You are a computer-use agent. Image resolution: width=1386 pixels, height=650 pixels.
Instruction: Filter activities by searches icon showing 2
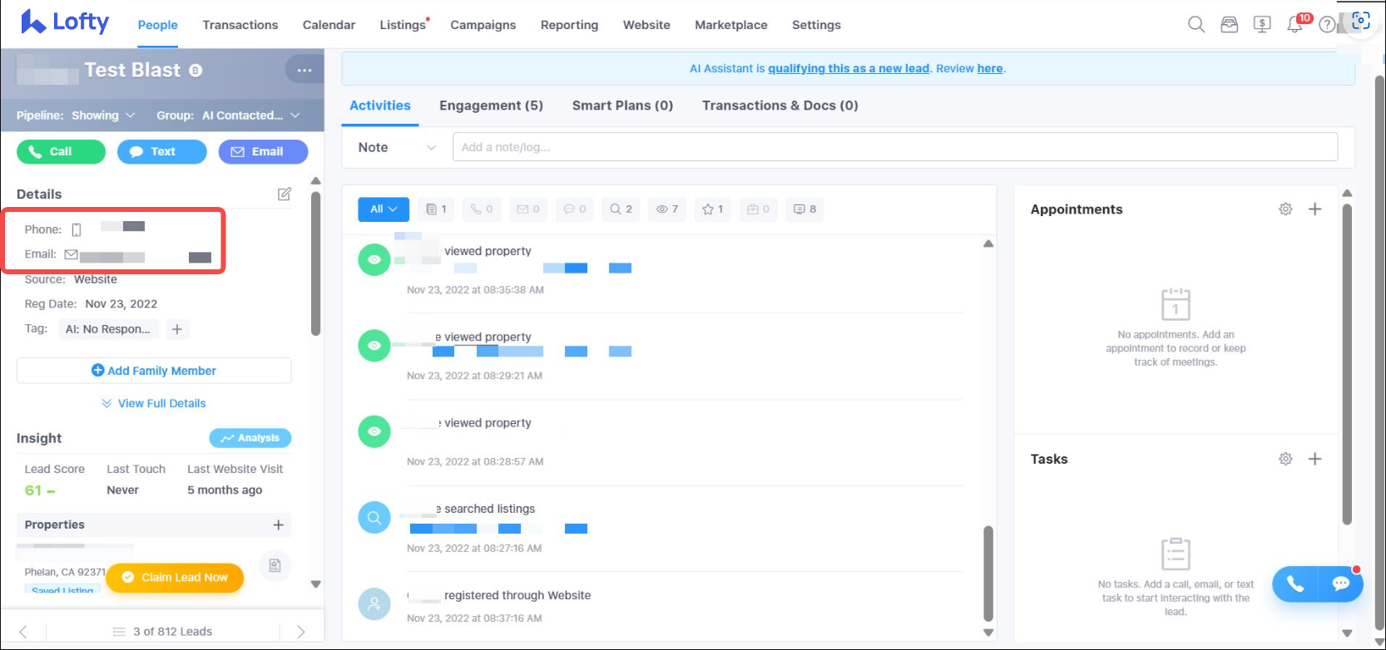tap(621, 209)
